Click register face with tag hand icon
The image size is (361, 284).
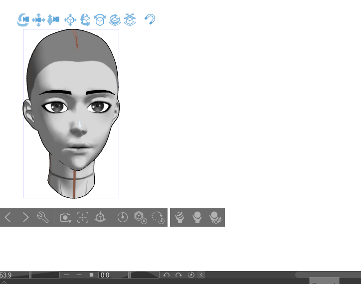215,218
